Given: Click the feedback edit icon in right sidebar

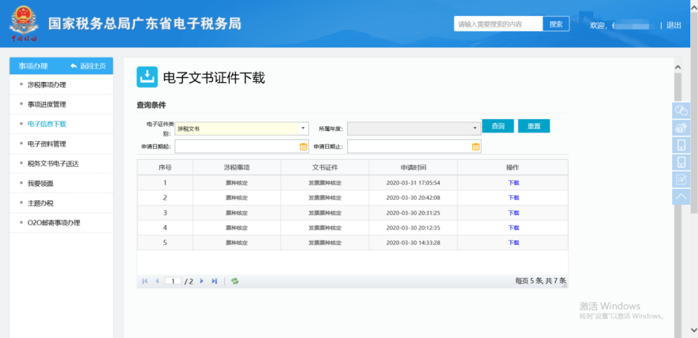Looking at the screenshot, I should [x=681, y=180].
